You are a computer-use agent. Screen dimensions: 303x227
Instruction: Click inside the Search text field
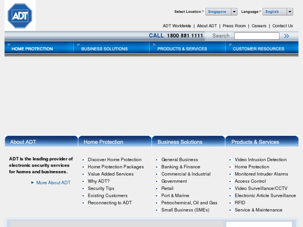coord(257,36)
